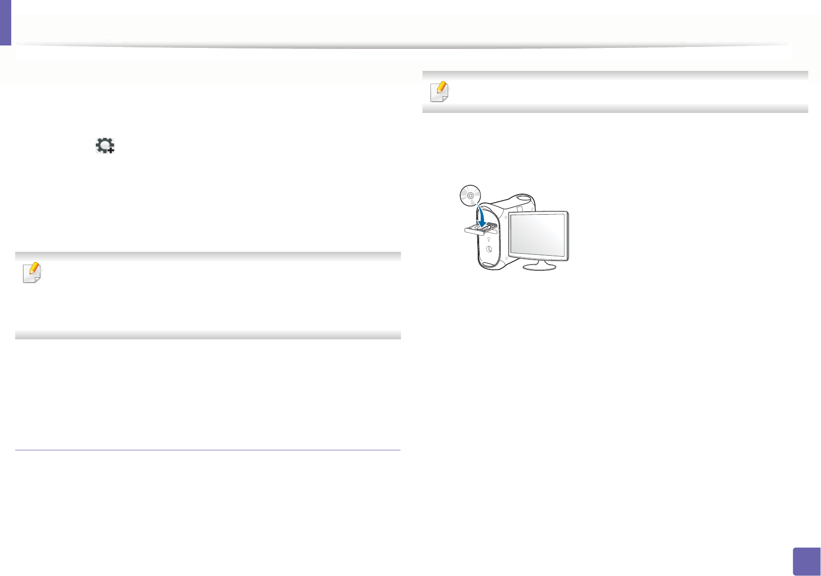
Task: Click the open disc tray on tower
Action: 481,229
